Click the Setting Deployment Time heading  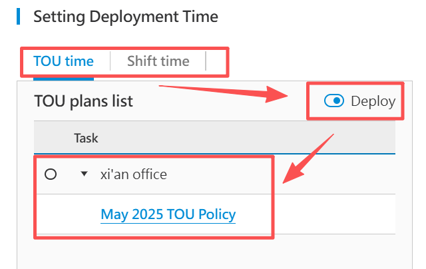(125, 15)
